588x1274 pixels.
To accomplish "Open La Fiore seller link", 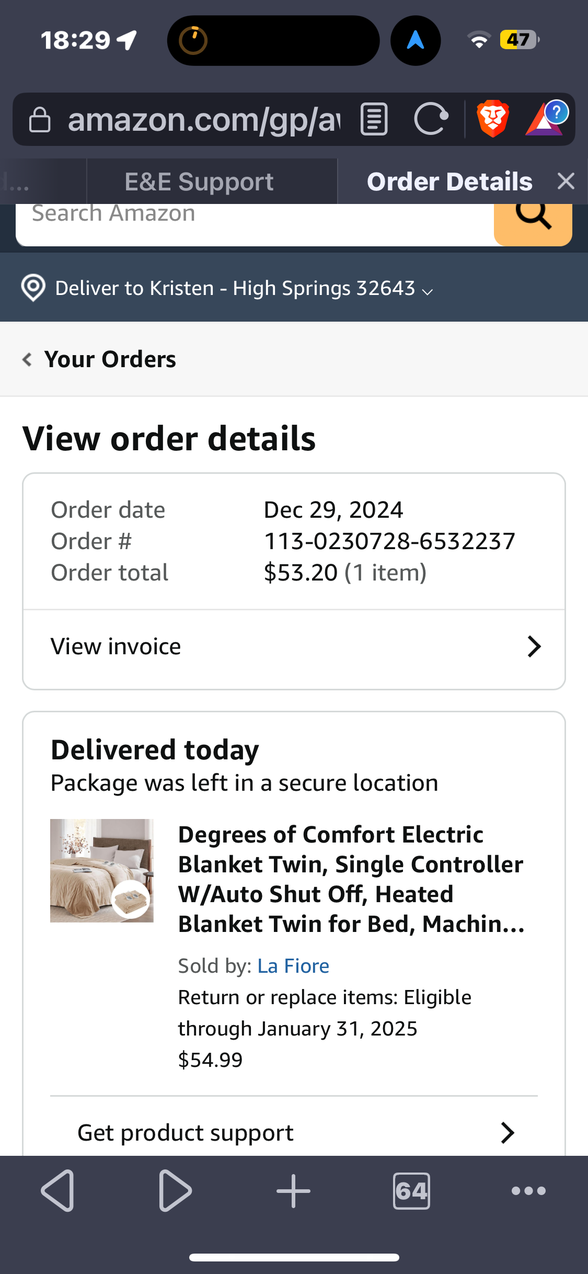I will coord(293,965).
